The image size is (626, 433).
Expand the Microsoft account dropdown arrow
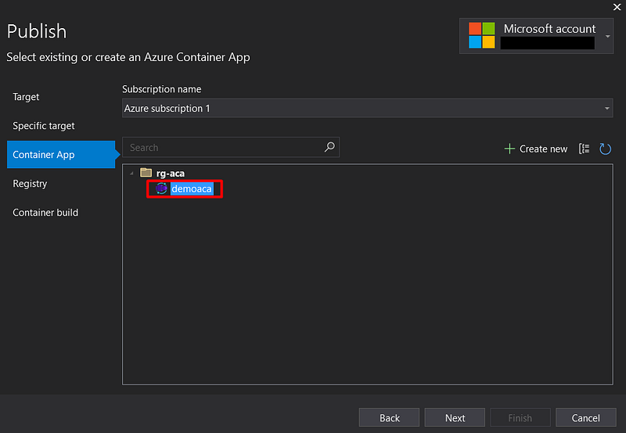coord(607,36)
